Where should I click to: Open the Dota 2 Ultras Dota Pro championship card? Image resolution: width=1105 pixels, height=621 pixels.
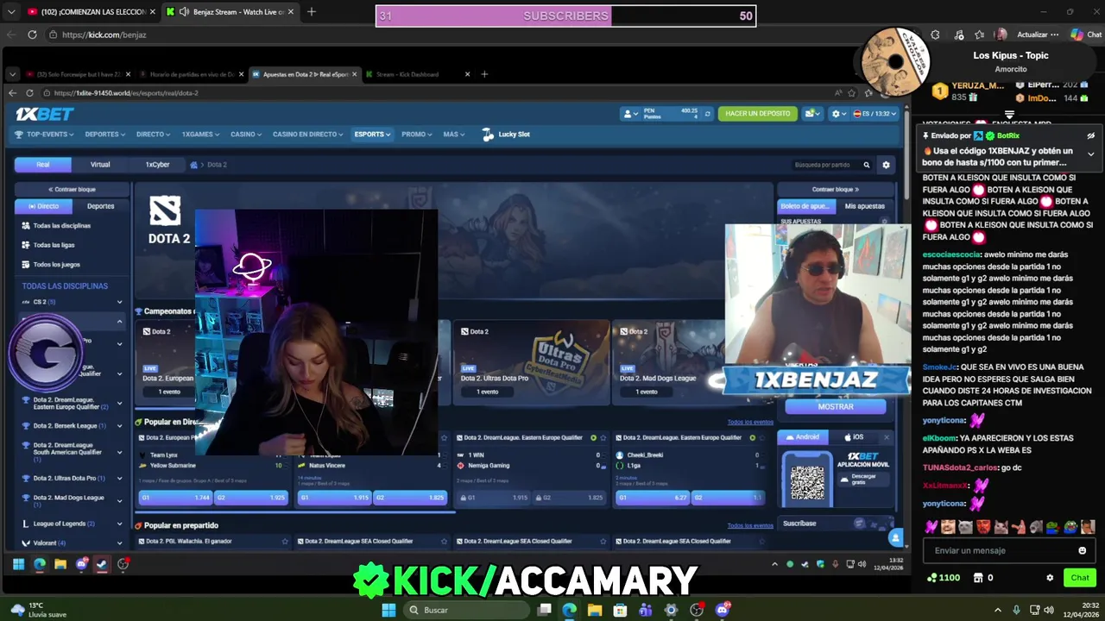tap(531, 362)
